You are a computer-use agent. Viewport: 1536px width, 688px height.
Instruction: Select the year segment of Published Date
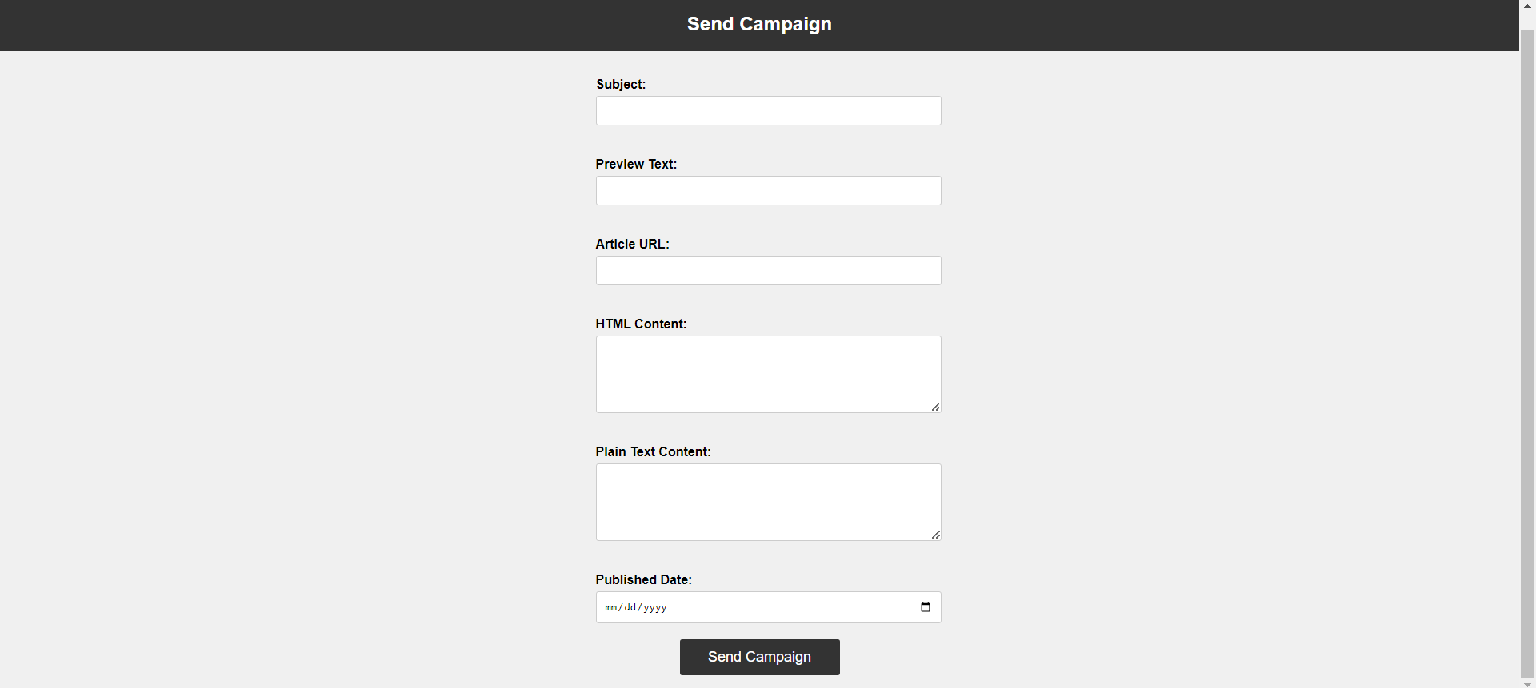coord(654,607)
